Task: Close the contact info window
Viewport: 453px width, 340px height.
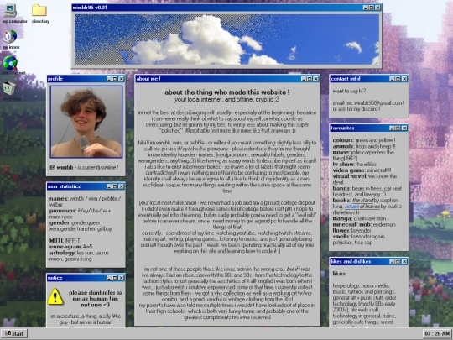Action: tap(404, 79)
